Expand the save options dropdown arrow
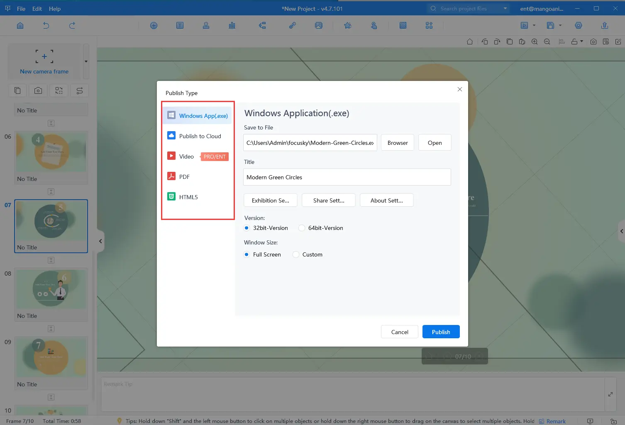Viewport: 625px width, 425px height. [x=560, y=25]
